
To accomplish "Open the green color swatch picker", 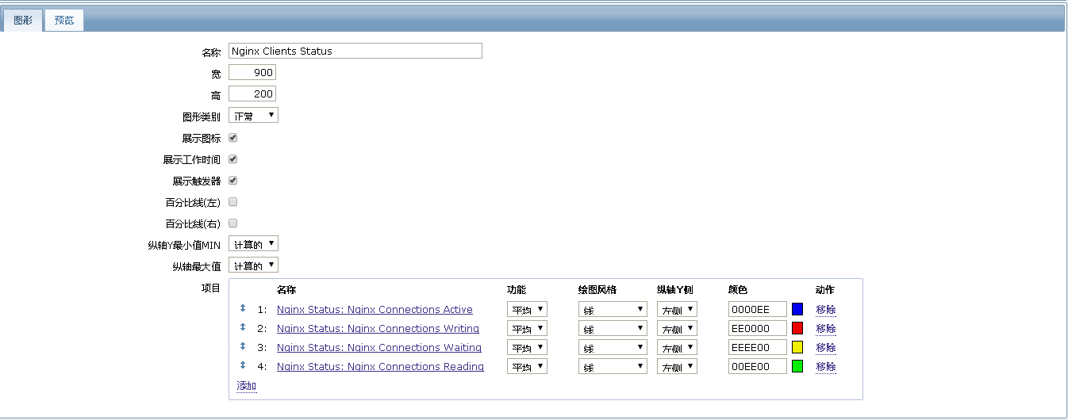I will tap(797, 366).
